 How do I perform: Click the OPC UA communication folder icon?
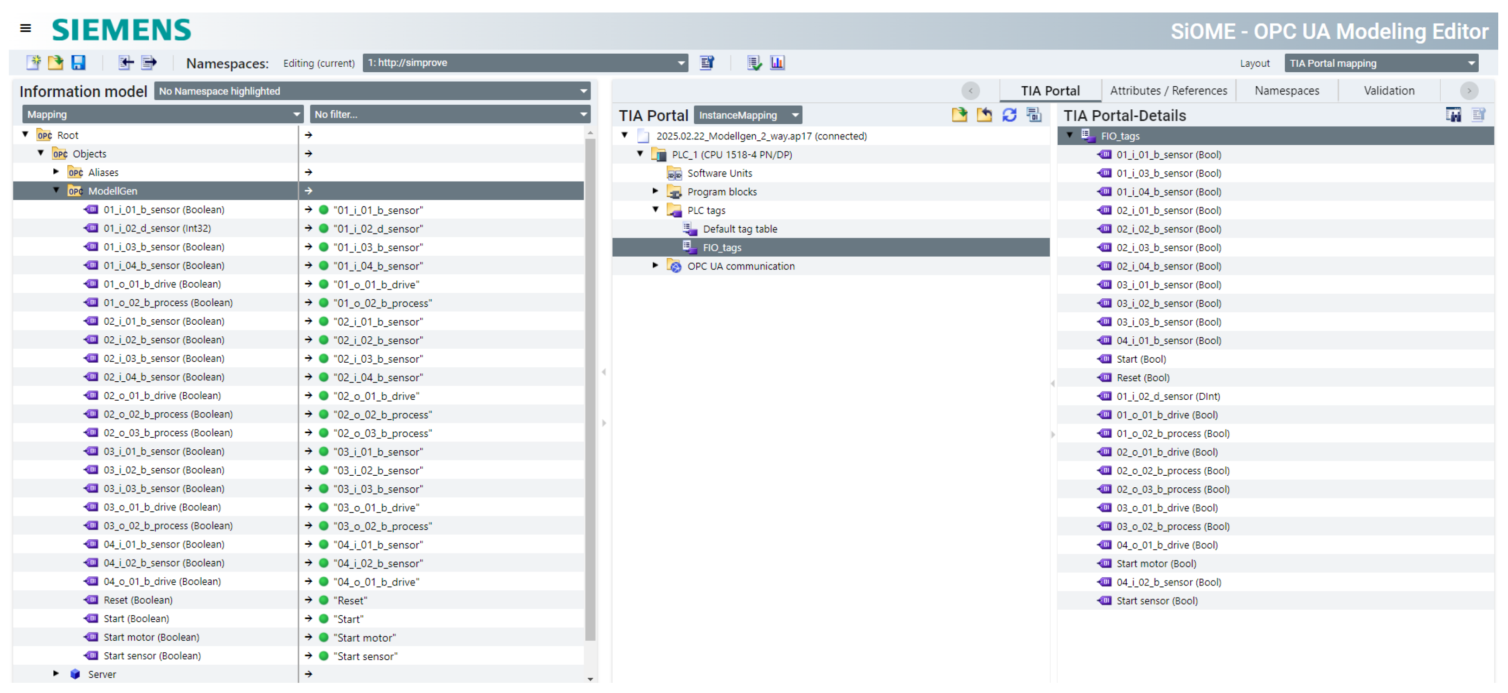[674, 266]
